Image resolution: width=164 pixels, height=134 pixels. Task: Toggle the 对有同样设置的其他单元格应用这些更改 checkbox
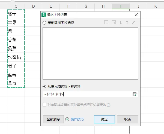44,105
